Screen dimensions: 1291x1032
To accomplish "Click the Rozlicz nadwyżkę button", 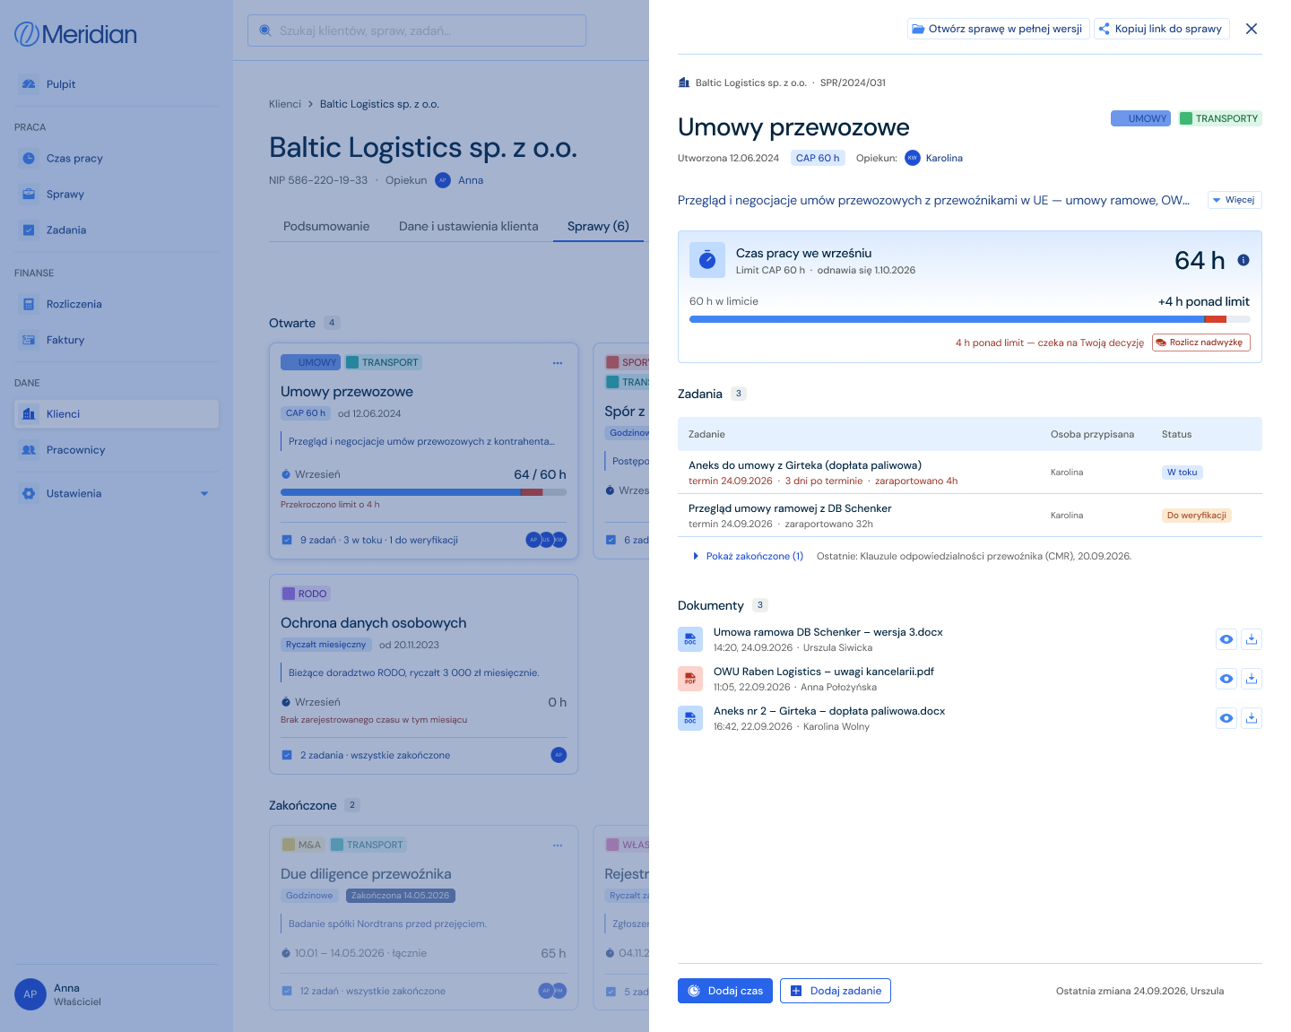I will point(1200,343).
